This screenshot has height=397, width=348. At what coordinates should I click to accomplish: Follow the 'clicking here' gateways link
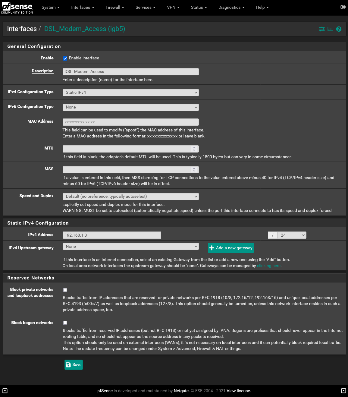point(268,266)
